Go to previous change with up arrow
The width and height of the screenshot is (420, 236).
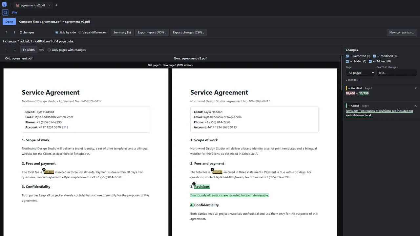pyautogui.click(x=6, y=32)
